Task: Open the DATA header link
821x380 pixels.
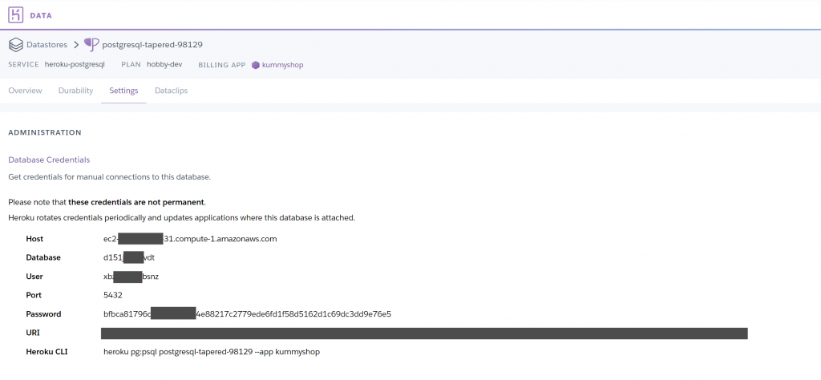Action: [x=41, y=15]
